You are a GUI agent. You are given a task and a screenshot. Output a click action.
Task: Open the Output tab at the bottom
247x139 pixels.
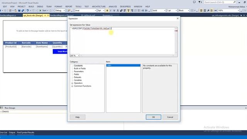click(12, 132)
